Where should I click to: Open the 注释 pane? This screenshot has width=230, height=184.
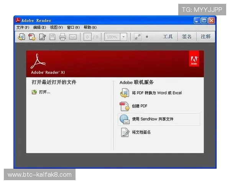[205, 37]
